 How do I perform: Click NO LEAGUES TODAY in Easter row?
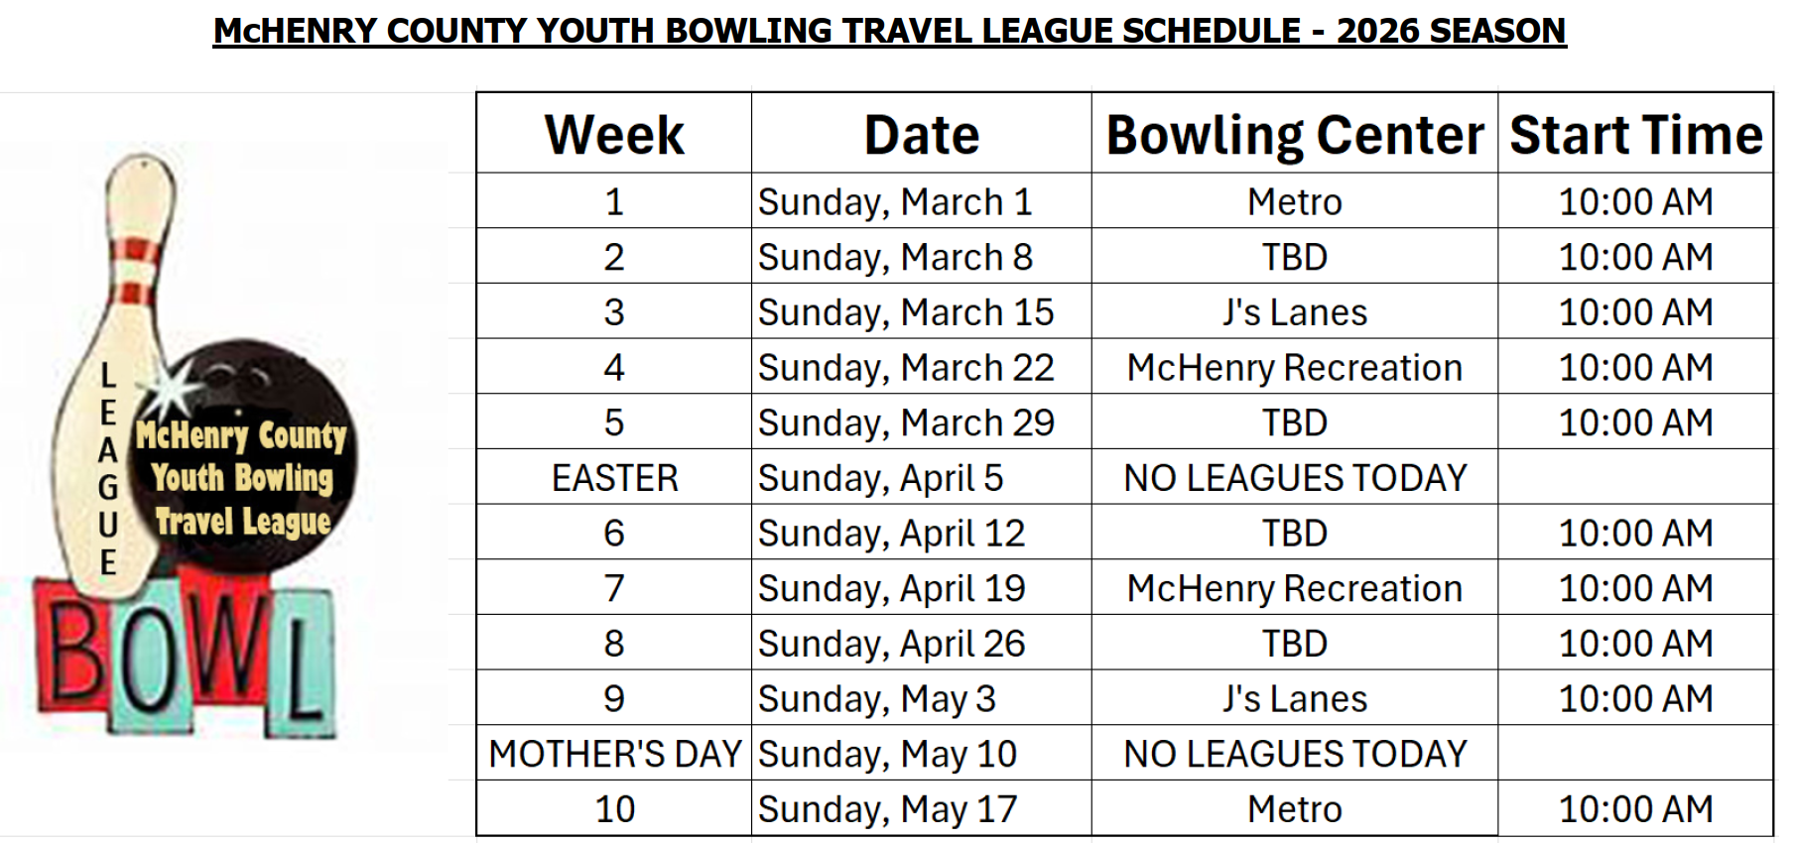(x=1294, y=478)
